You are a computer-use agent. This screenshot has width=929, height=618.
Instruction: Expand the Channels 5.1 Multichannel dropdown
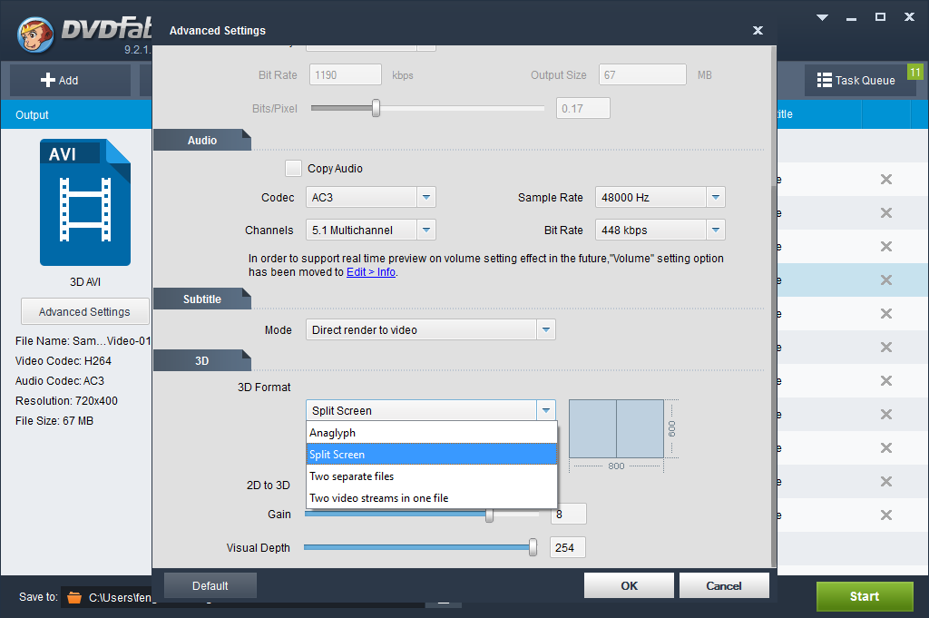point(371,230)
